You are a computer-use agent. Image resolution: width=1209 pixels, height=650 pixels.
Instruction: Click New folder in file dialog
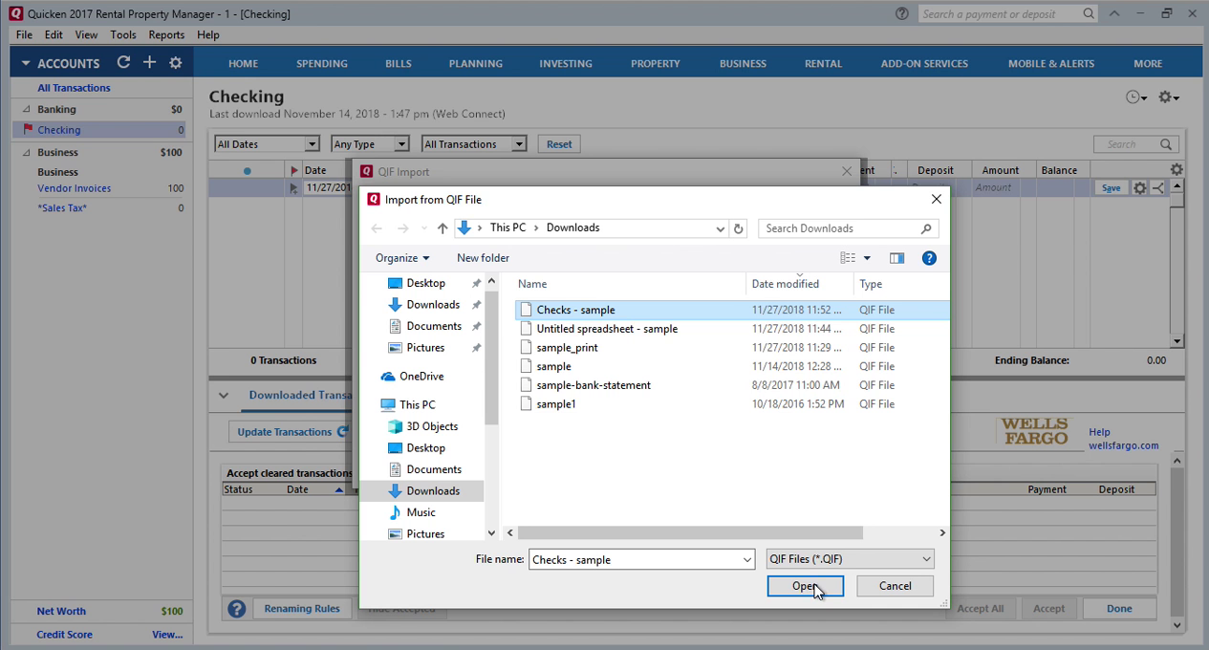tap(483, 258)
